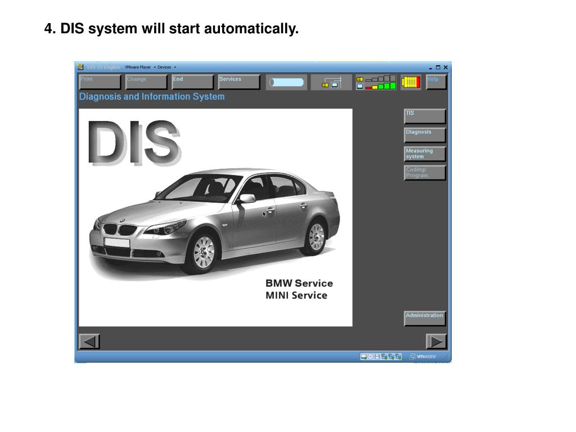Click the End button

click(x=192, y=82)
